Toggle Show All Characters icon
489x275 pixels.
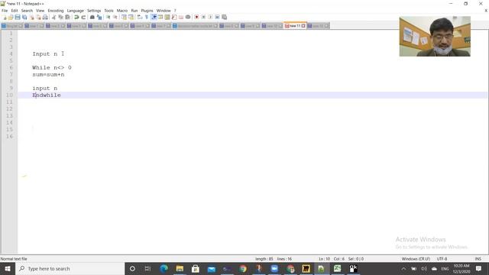pos(146,17)
